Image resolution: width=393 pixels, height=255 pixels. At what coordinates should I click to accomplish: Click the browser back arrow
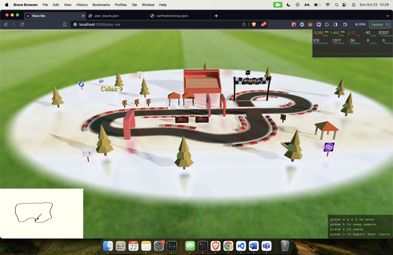coord(5,24)
